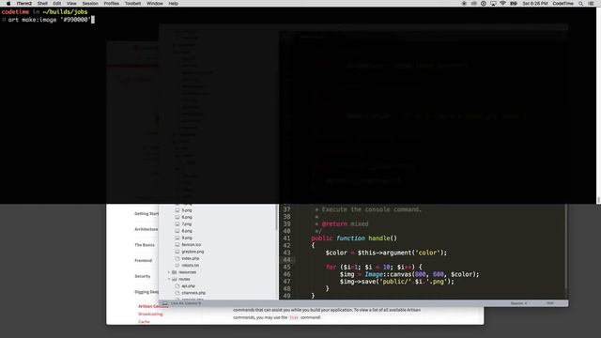
Task: Open the iTerm2 application menu
Action: [x=24, y=4]
